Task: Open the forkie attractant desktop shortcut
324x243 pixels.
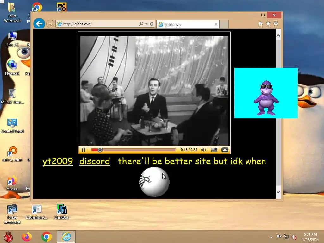Action: tap(12, 214)
